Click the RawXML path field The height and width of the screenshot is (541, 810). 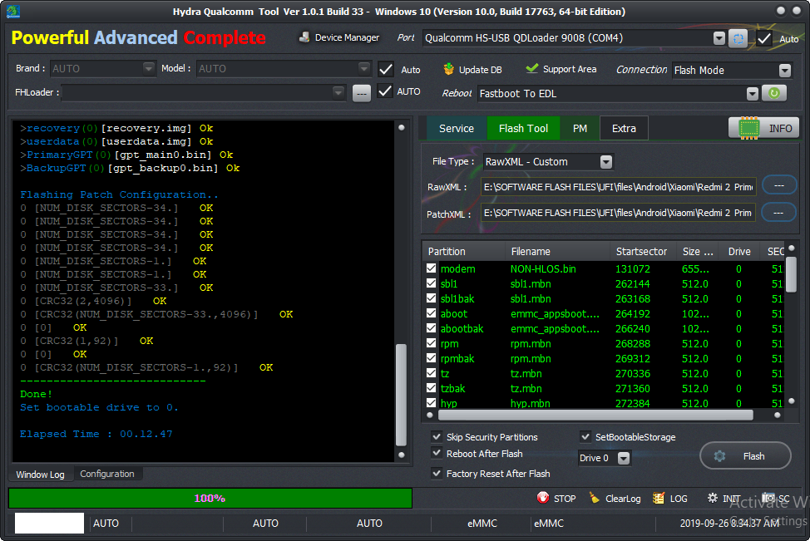(x=619, y=187)
